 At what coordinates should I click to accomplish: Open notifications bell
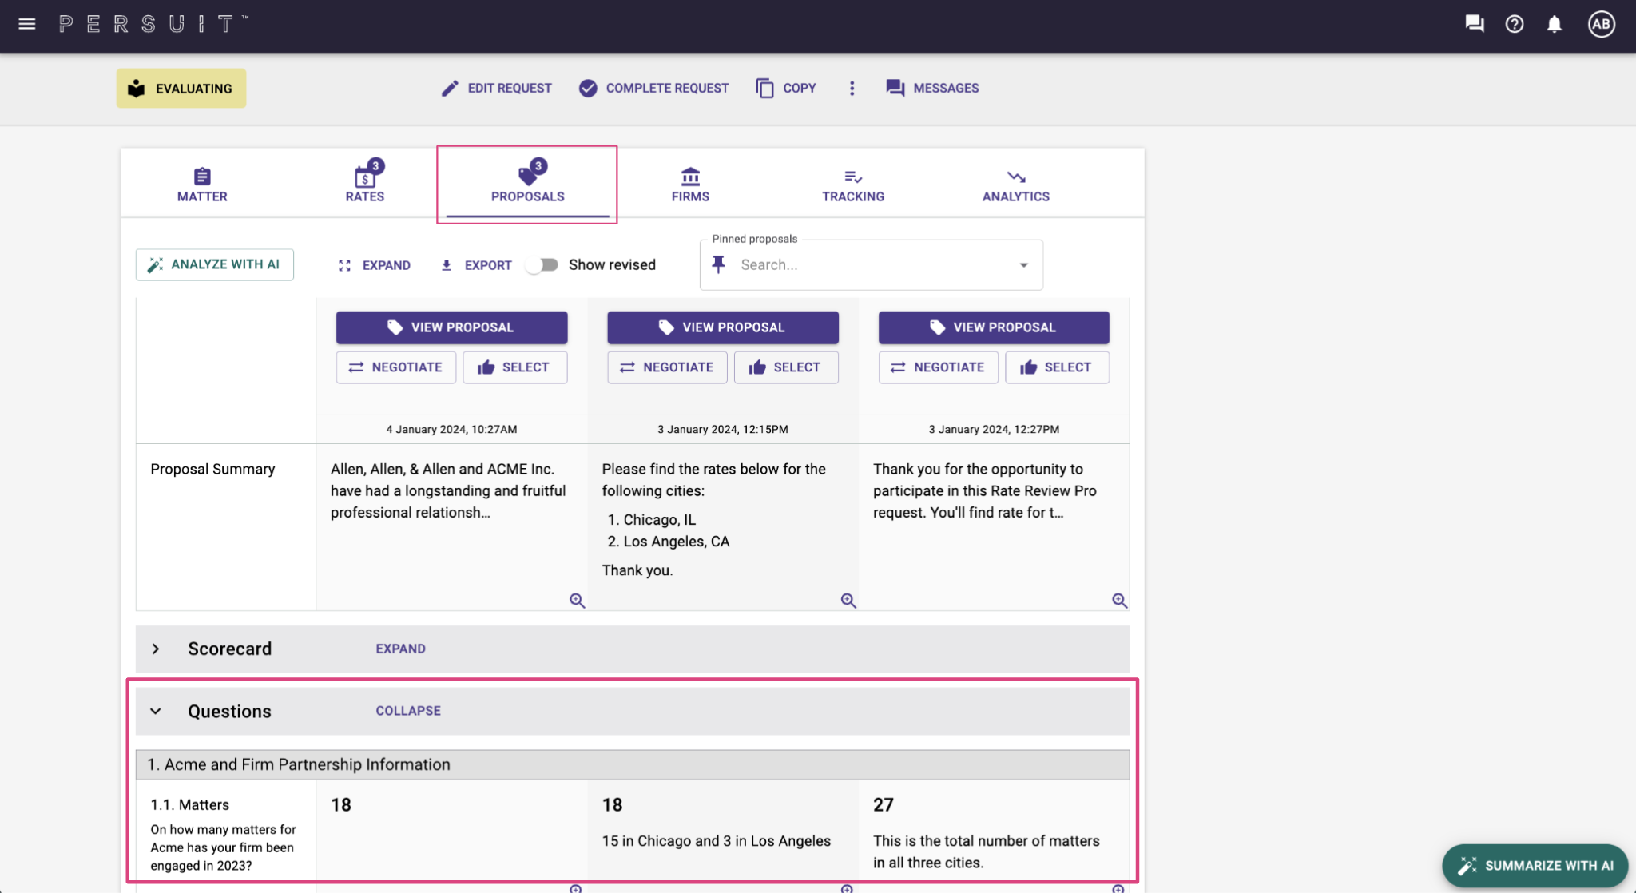pyautogui.click(x=1555, y=24)
